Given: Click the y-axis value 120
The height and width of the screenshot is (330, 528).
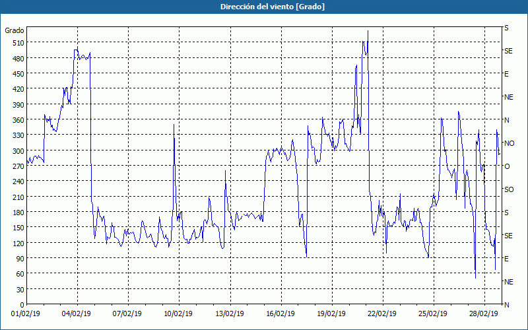Looking at the screenshot, I should pyautogui.click(x=18, y=243).
